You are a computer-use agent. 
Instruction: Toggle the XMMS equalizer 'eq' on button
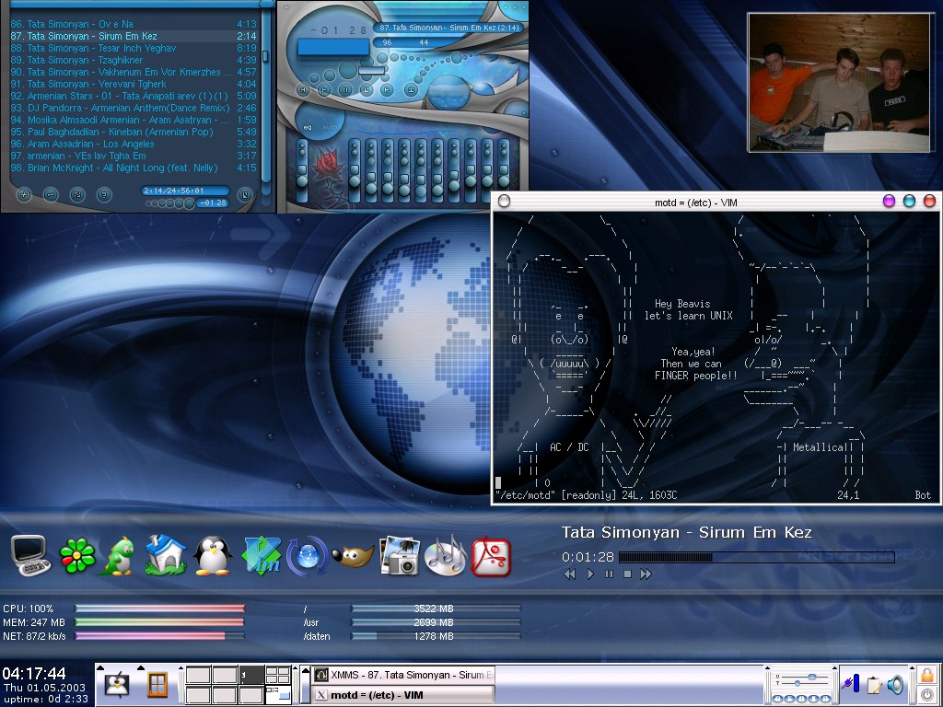tap(308, 127)
